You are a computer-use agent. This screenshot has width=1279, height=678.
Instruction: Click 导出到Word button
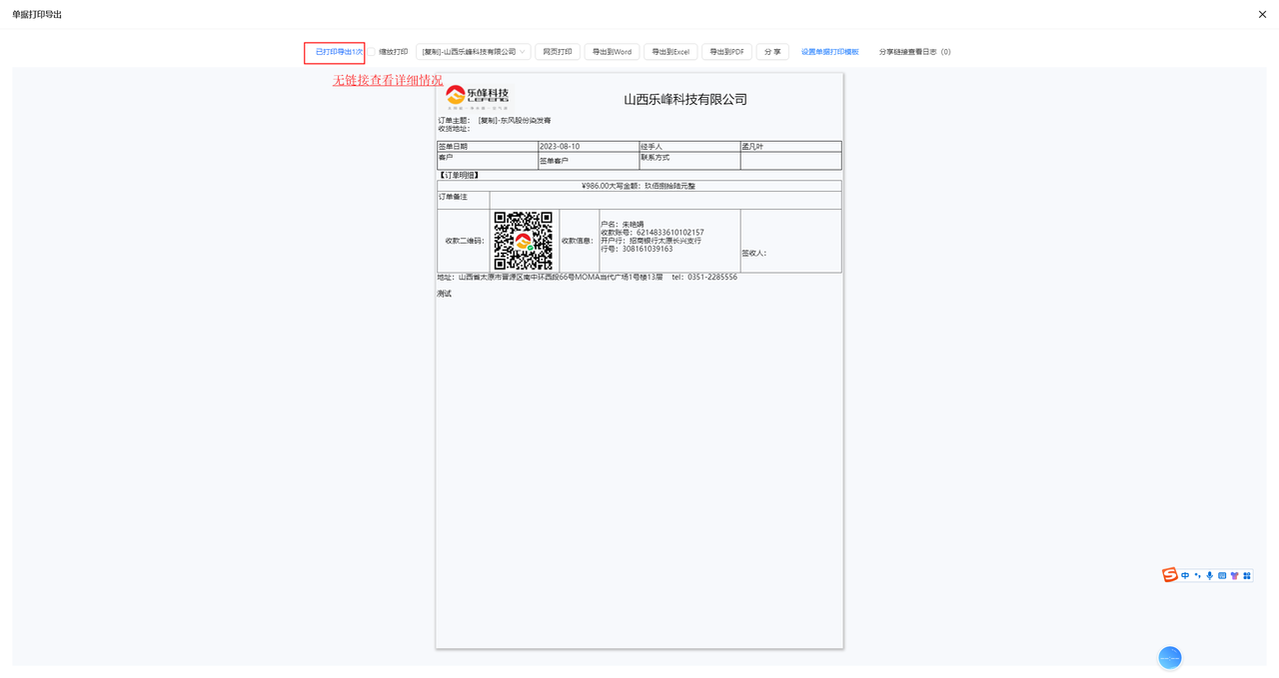(x=612, y=52)
